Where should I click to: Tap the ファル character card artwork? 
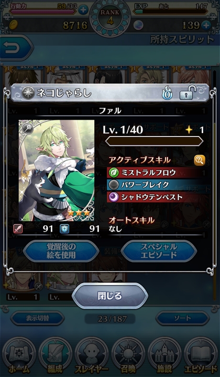(57, 170)
